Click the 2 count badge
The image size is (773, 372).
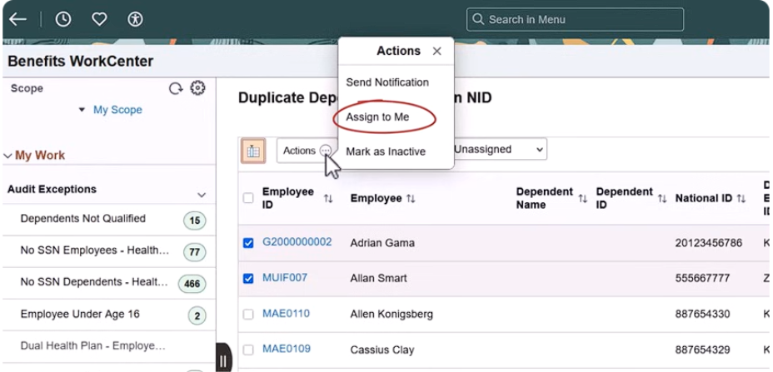coord(197,316)
